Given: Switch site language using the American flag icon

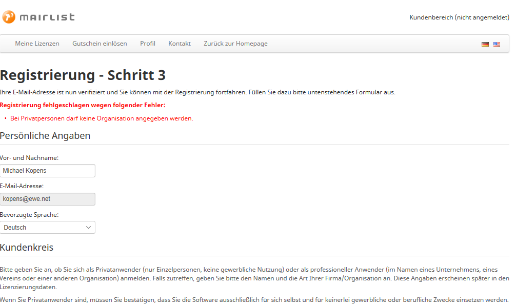Looking at the screenshot, I should coord(497,44).
